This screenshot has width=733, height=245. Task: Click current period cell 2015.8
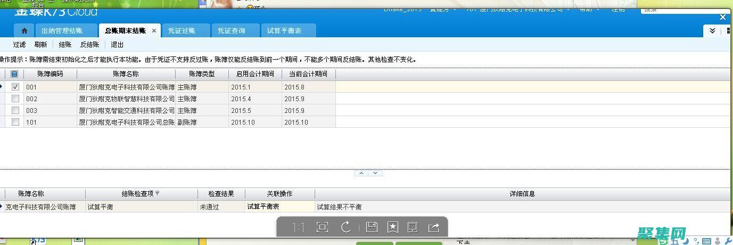click(x=309, y=86)
